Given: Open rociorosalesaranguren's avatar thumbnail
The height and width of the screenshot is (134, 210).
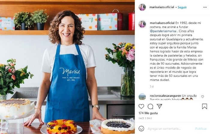Looking at the screenshot, I should click(142, 97).
